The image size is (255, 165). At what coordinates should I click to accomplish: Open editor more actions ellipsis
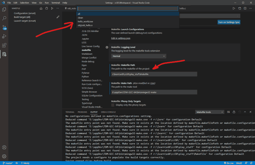251,8
